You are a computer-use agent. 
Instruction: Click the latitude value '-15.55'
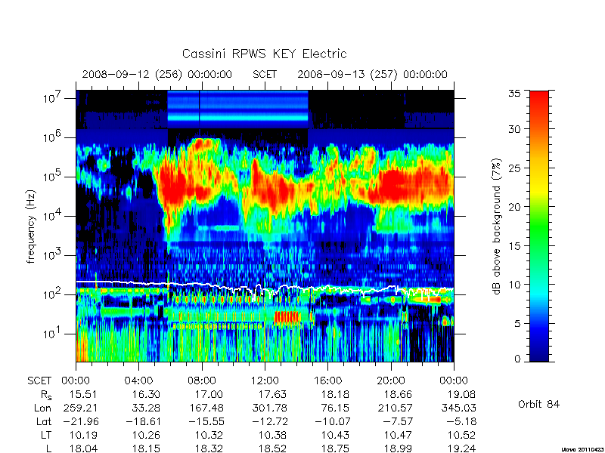coord(206,421)
